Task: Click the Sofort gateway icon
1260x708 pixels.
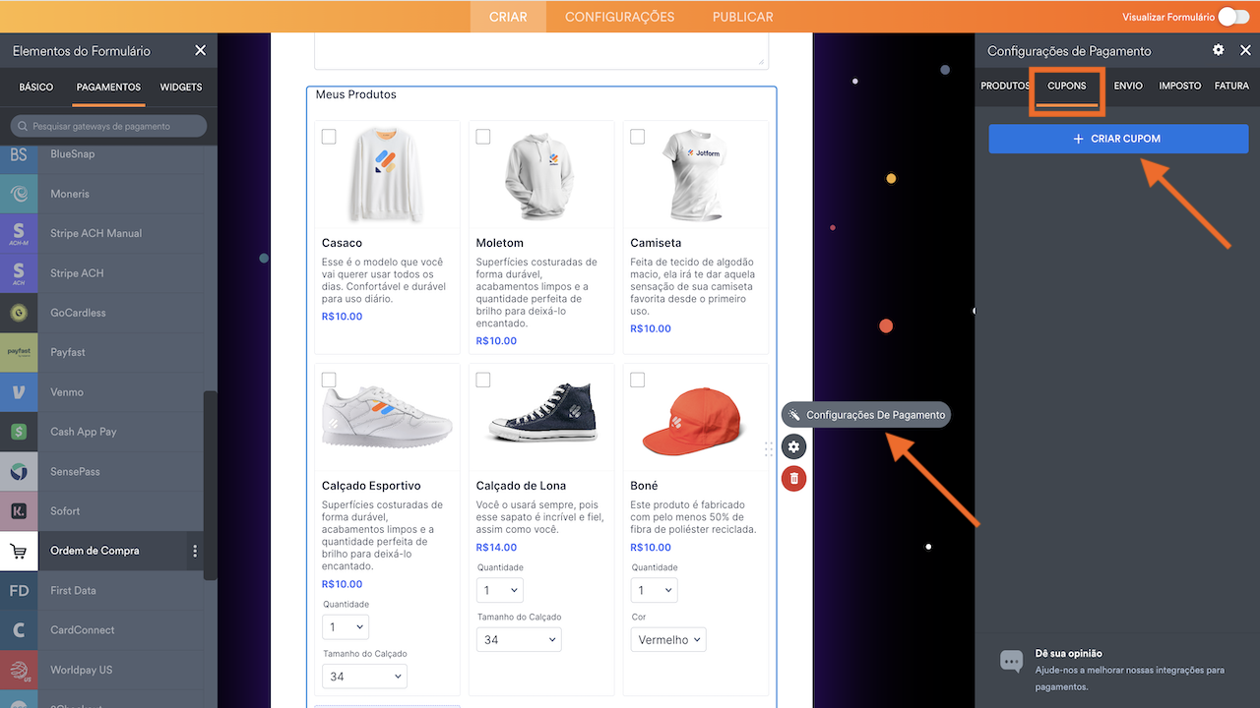Action: pyautogui.click(x=19, y=511)
